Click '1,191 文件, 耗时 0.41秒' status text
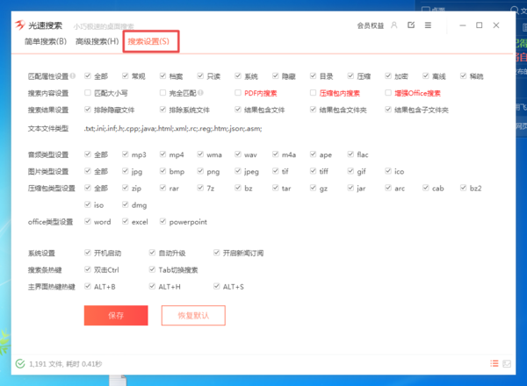This screenshot has height=386, width=527. pyautogui.click(x=66, y=364)
